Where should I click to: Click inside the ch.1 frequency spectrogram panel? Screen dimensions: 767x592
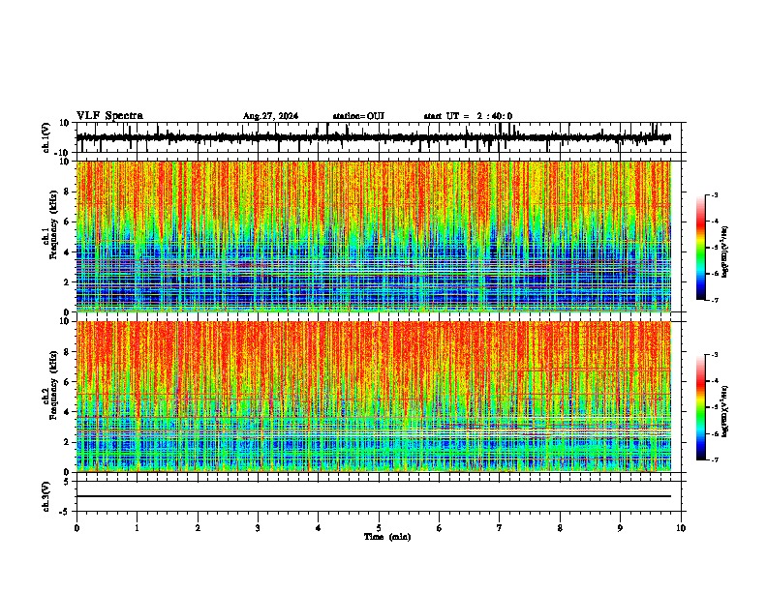coord(374,236)
